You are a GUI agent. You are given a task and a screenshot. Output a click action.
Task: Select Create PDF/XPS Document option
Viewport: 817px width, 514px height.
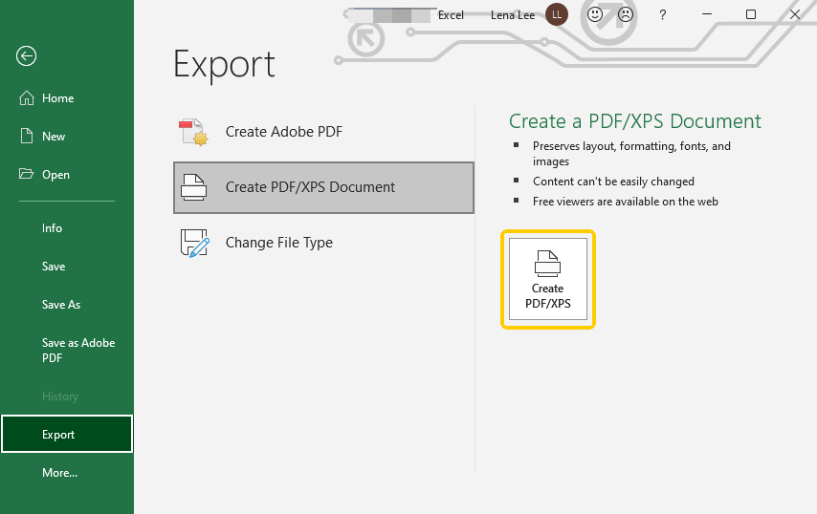(323, 187)
